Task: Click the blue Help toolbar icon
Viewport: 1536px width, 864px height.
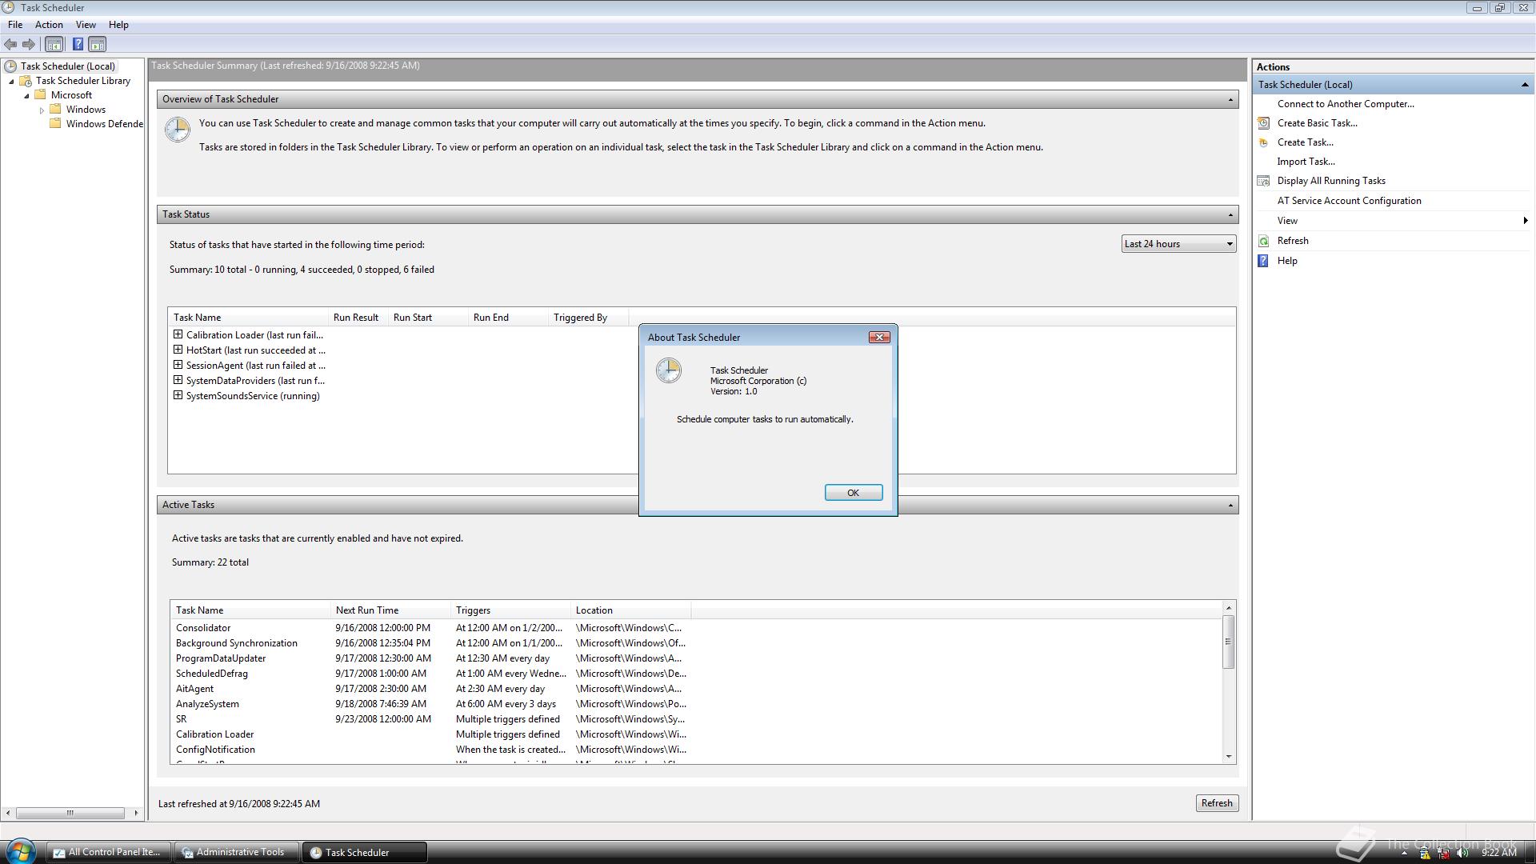Action: pos(78,45)
